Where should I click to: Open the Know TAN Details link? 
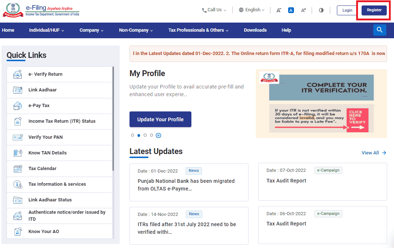[x=60, y=153]
